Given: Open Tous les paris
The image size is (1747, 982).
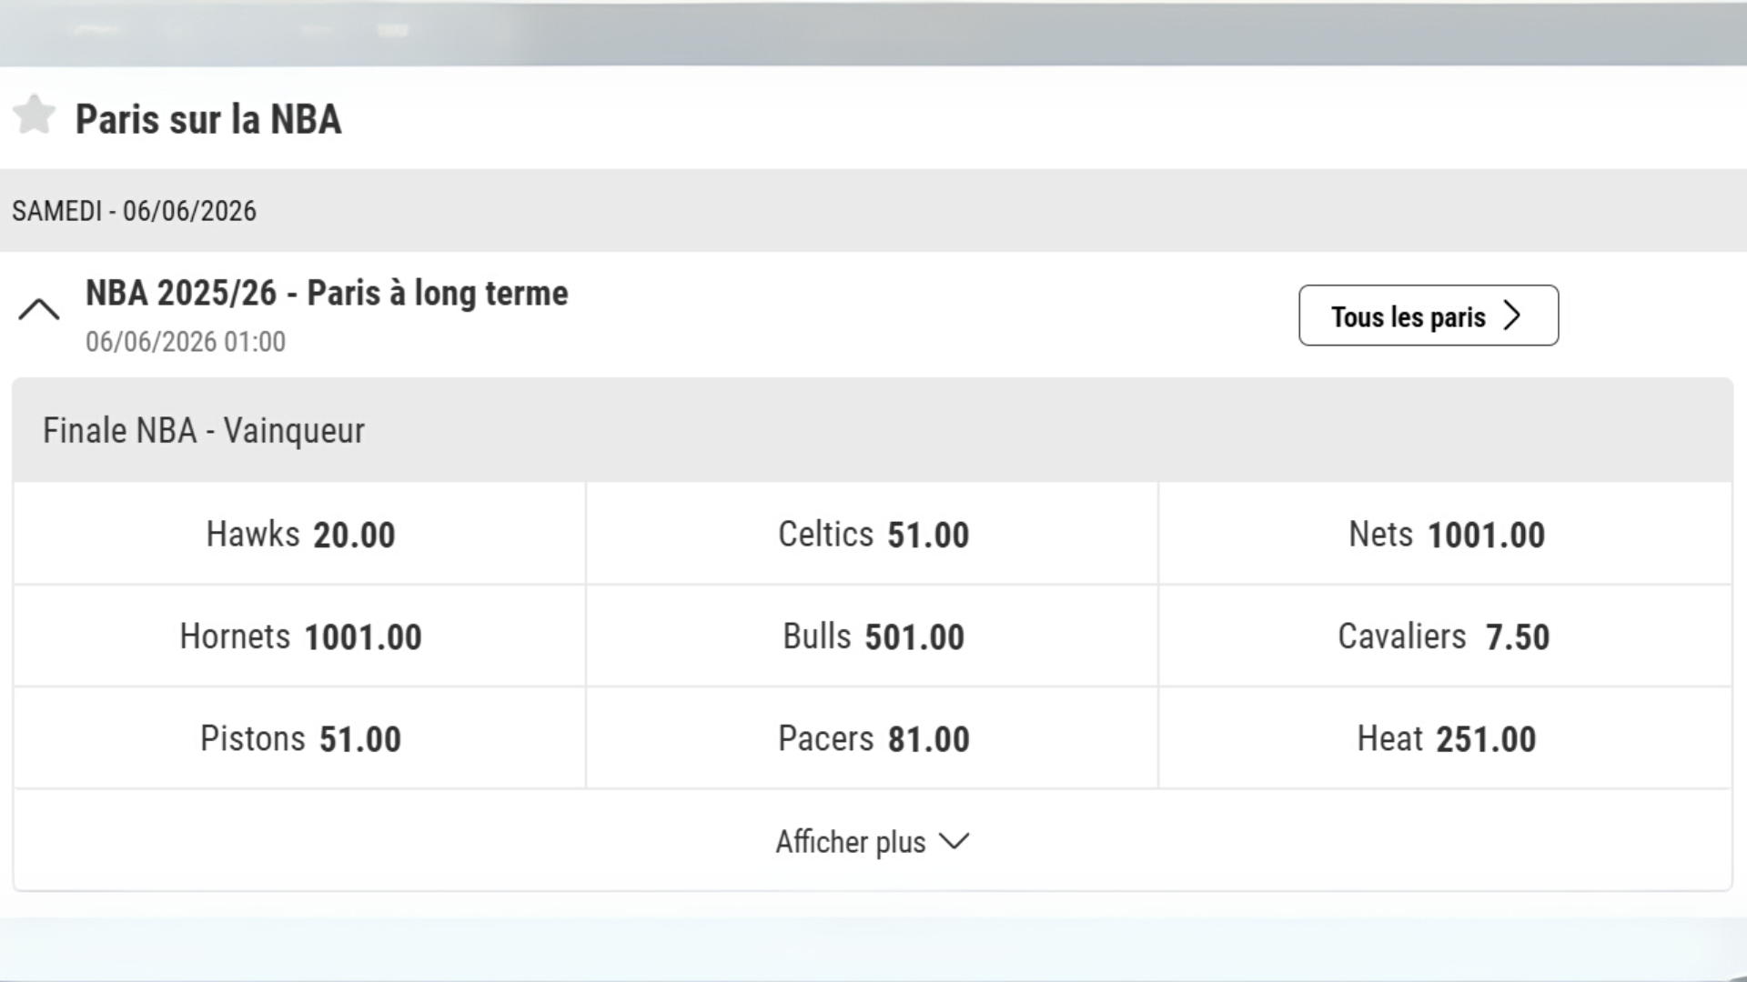Looking at the screenshot, I should (x=1427, y=316).
